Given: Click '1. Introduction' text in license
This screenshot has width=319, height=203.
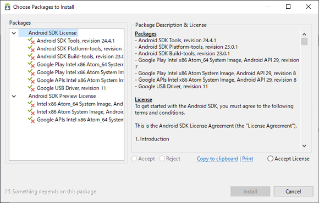Looking at the screenshot, I should 152,139.
